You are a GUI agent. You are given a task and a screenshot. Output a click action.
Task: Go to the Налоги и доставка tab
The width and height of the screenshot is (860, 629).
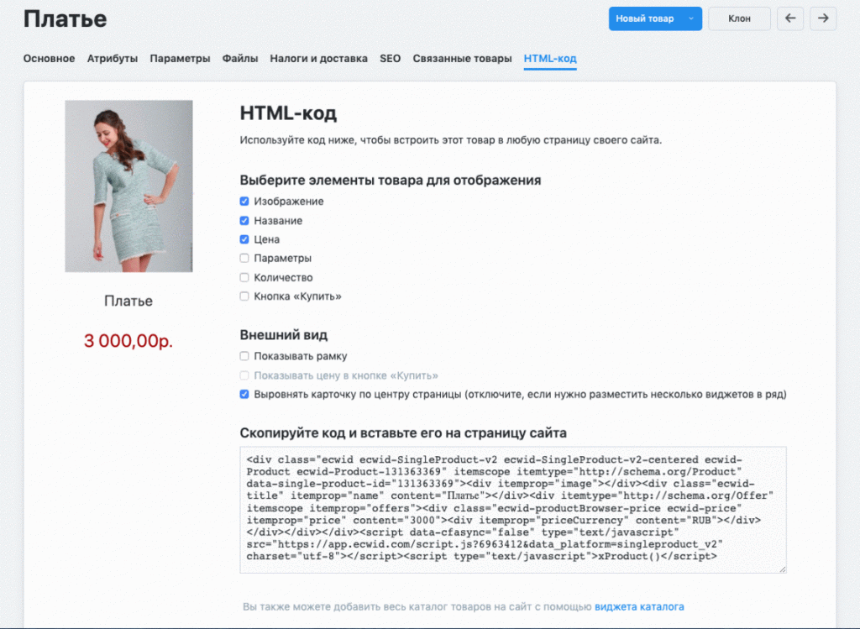(318, 59)
